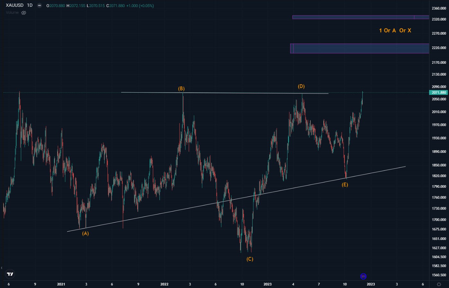The height and width of the screenshot is (288, 449).
Task: Change the 1D interval label
Action: (x=30, y=5)
